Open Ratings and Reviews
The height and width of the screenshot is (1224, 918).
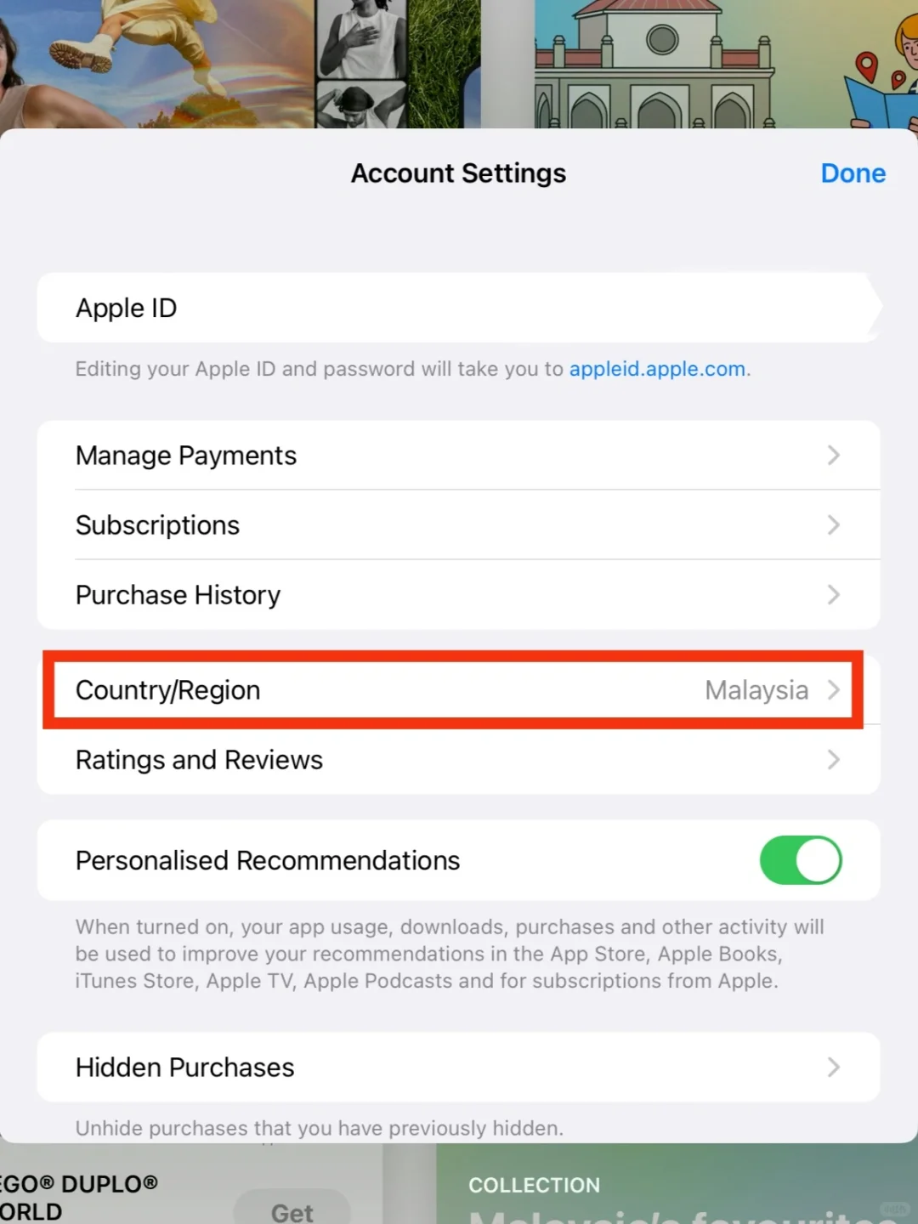[459, 760]
